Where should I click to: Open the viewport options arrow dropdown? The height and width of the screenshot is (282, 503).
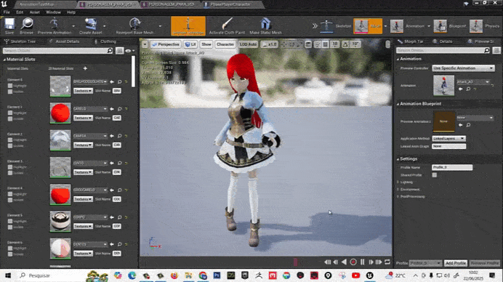145,44
